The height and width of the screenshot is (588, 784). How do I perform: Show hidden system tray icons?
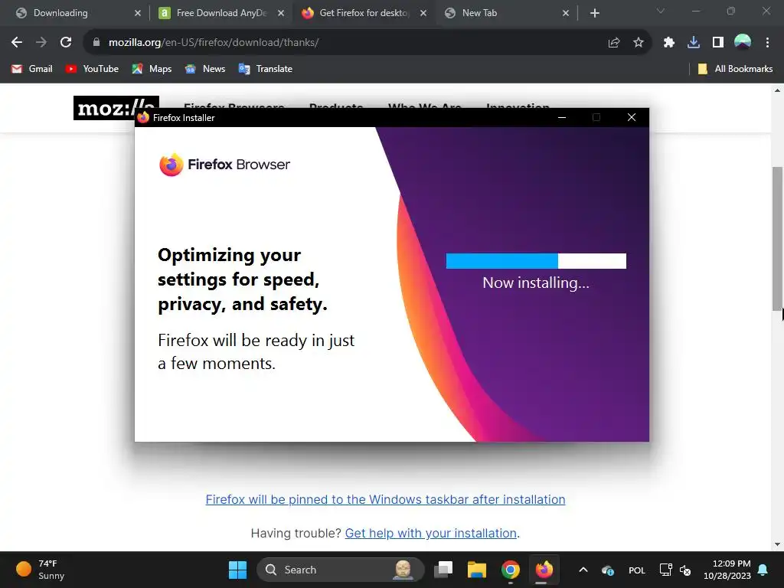tap(583, 570)
